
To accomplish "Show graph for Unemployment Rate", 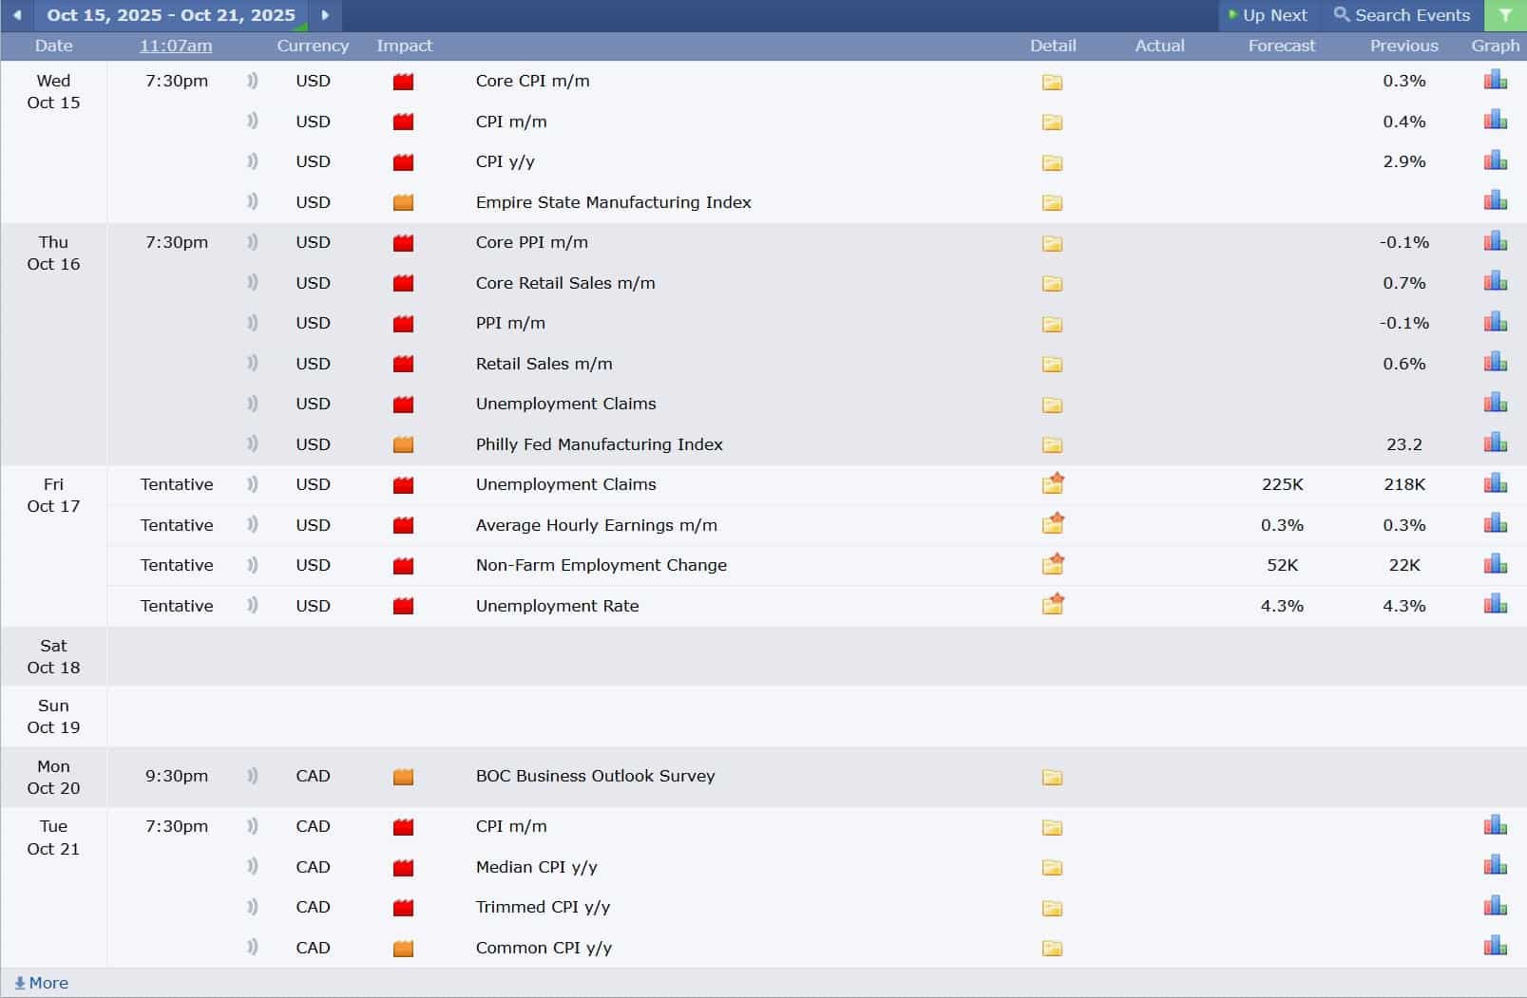I will pyautogui.click(x=1495, y=605).
